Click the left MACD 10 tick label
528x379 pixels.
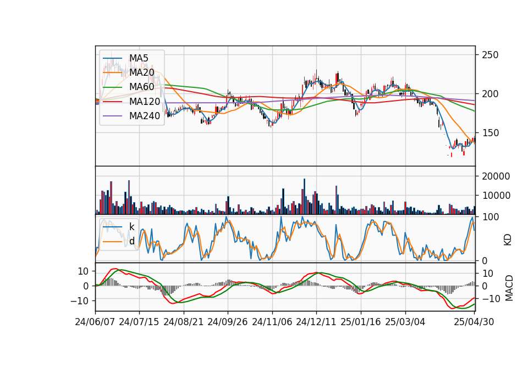[83, 271]
